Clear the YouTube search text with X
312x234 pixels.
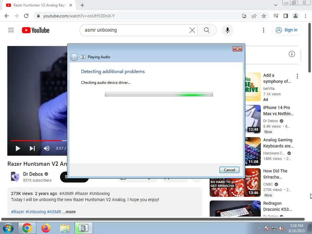pos(192,30)
